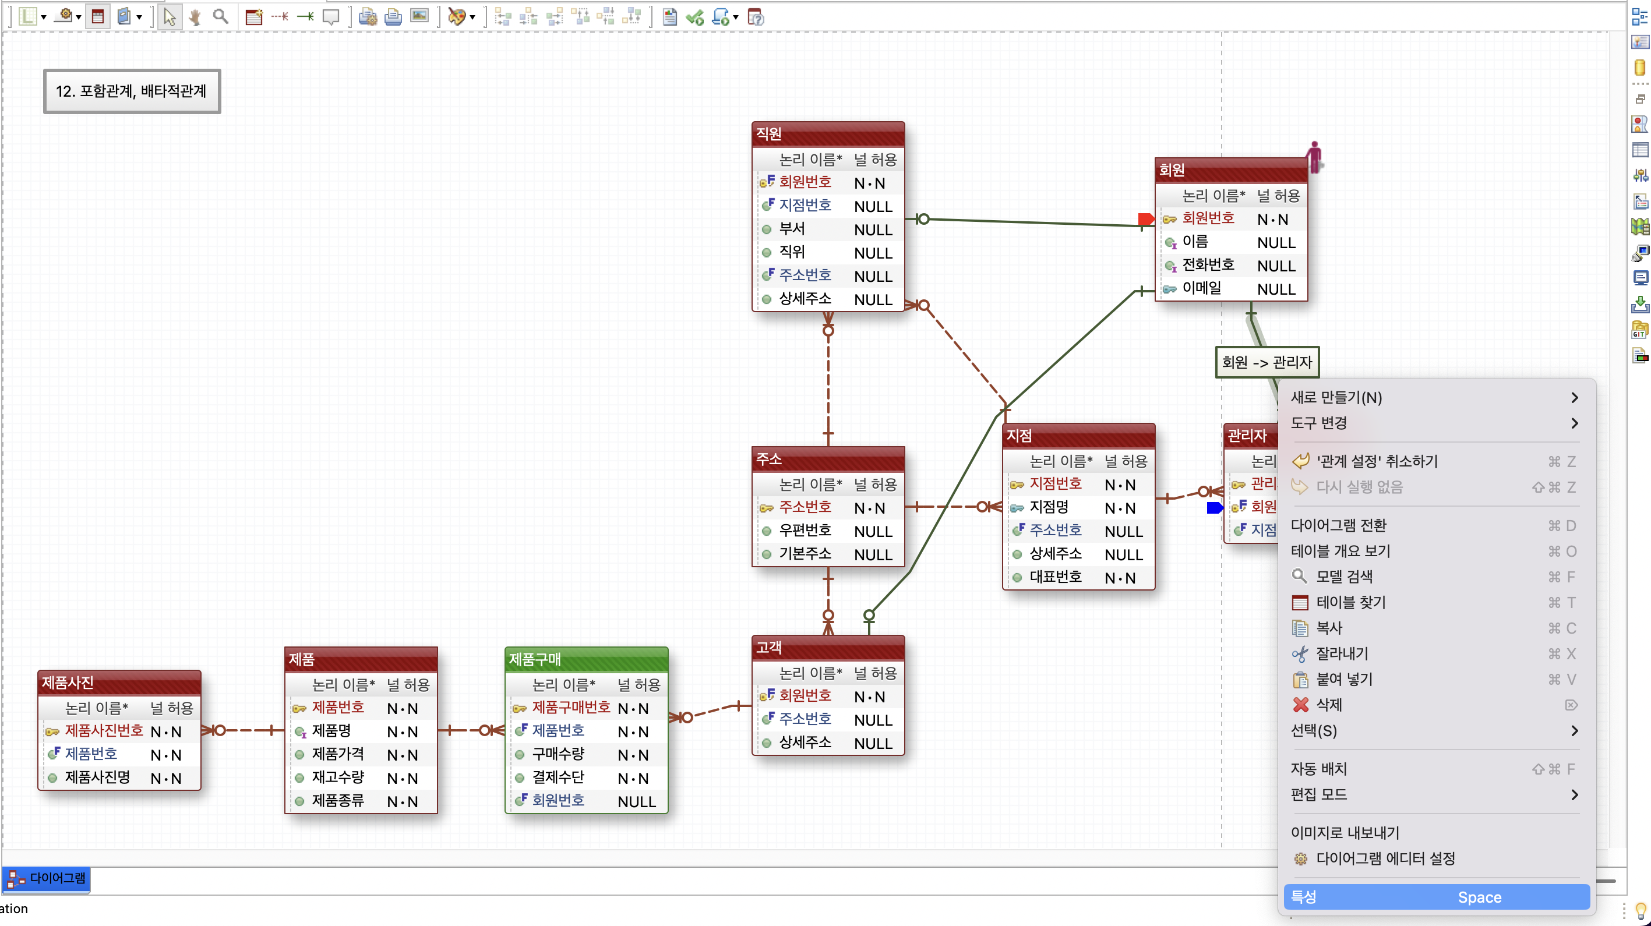Select the arrow pointer selection tool
This screenshot has height=926, width=1651.
coord(169,17)
